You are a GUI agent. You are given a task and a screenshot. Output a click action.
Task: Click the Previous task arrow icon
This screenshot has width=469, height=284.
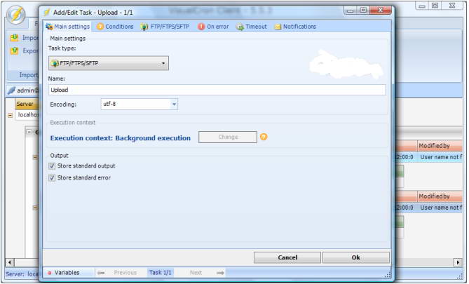click(101, 273)
